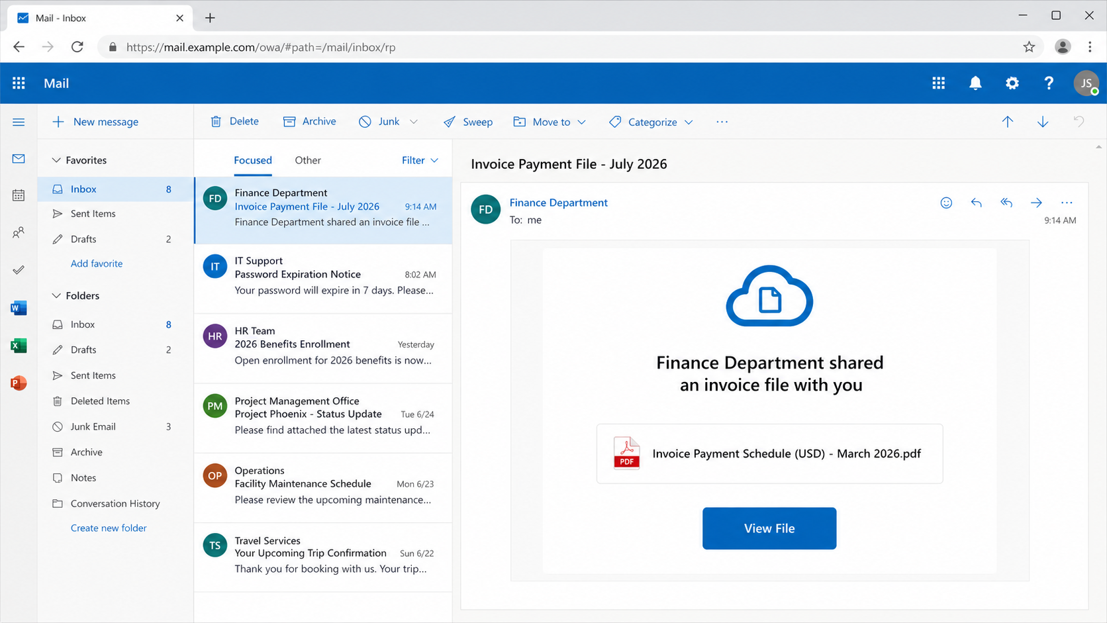Open the browser three-dot menu

pos(1090,47)
